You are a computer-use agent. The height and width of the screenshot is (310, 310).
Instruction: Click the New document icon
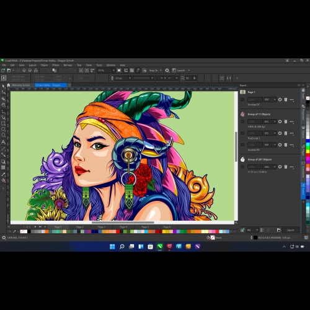[x=3, y=71]
